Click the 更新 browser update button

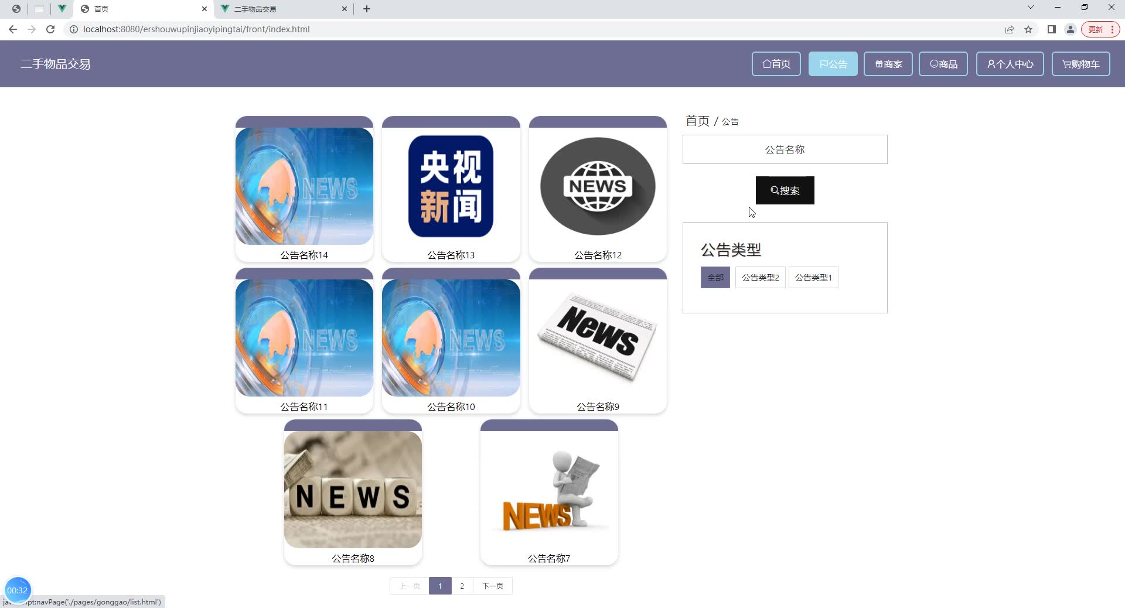[x=1100, y=29]
